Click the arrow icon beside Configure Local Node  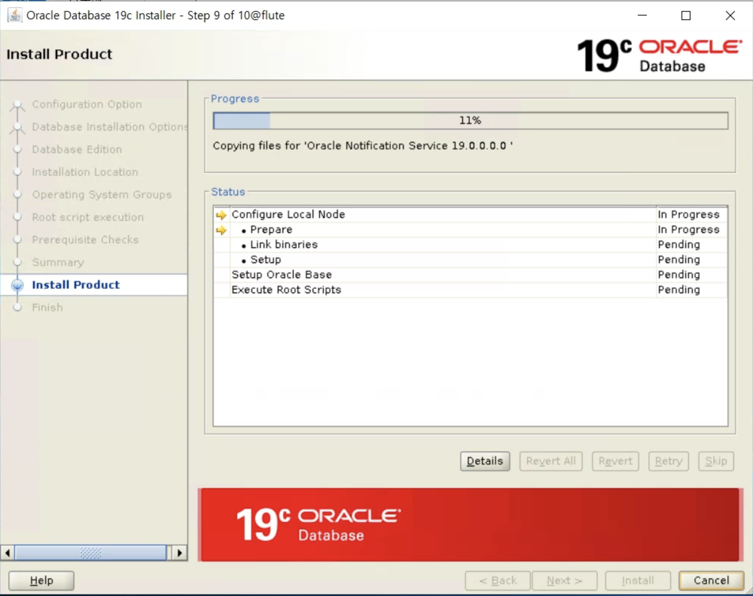click(221, 215)
